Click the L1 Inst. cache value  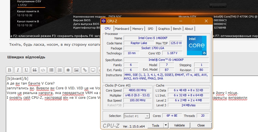click(188, 95)
